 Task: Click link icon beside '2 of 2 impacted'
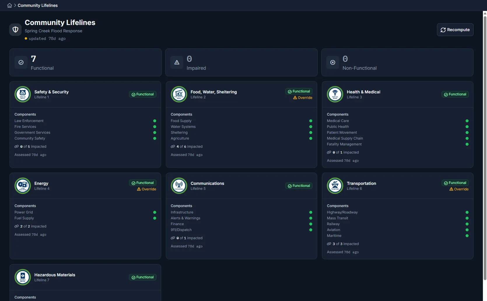point(17,226)
